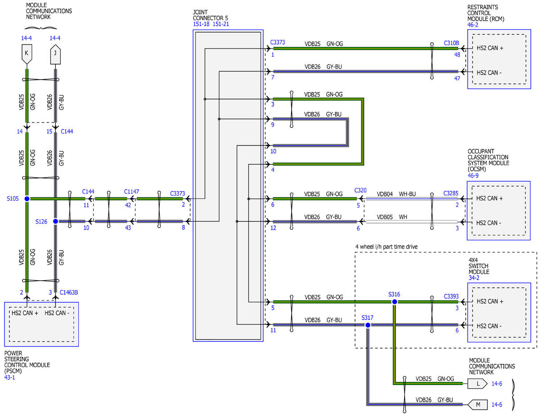The width and height of the screenshot is (540, 417).
Task: Click the S126 splice label
Action: (x=42, y=222)
